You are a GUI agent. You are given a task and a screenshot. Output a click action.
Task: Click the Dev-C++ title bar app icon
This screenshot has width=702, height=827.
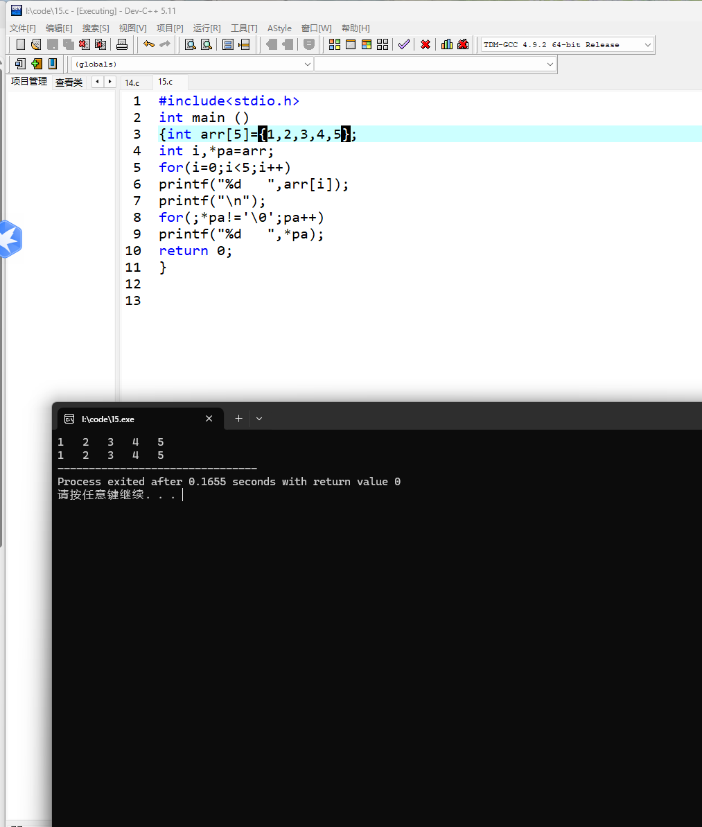pos(17,10)
